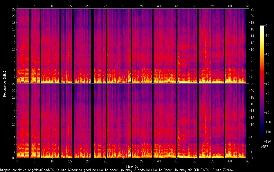
Task: Click '8' on lower channel's left frequency axis
Action: [15, 131]
